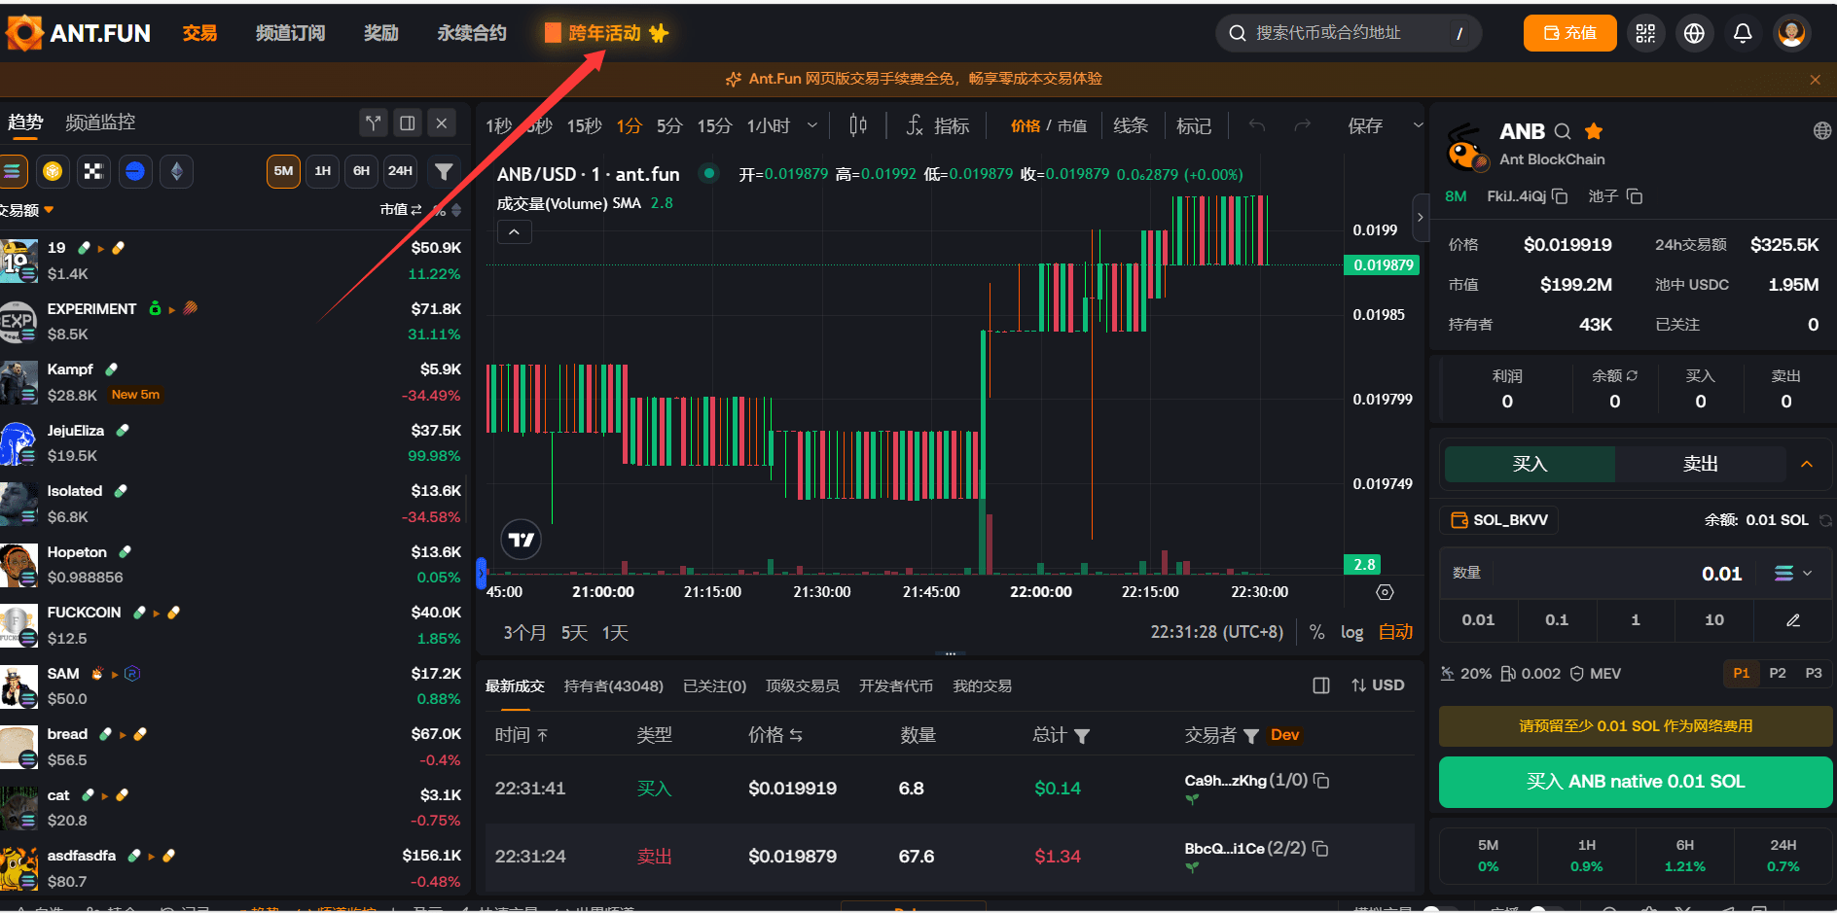Copy the FkiJ..4iQj contract address
Viewport: 1837px width, 913px height.
coord(1560,196)
